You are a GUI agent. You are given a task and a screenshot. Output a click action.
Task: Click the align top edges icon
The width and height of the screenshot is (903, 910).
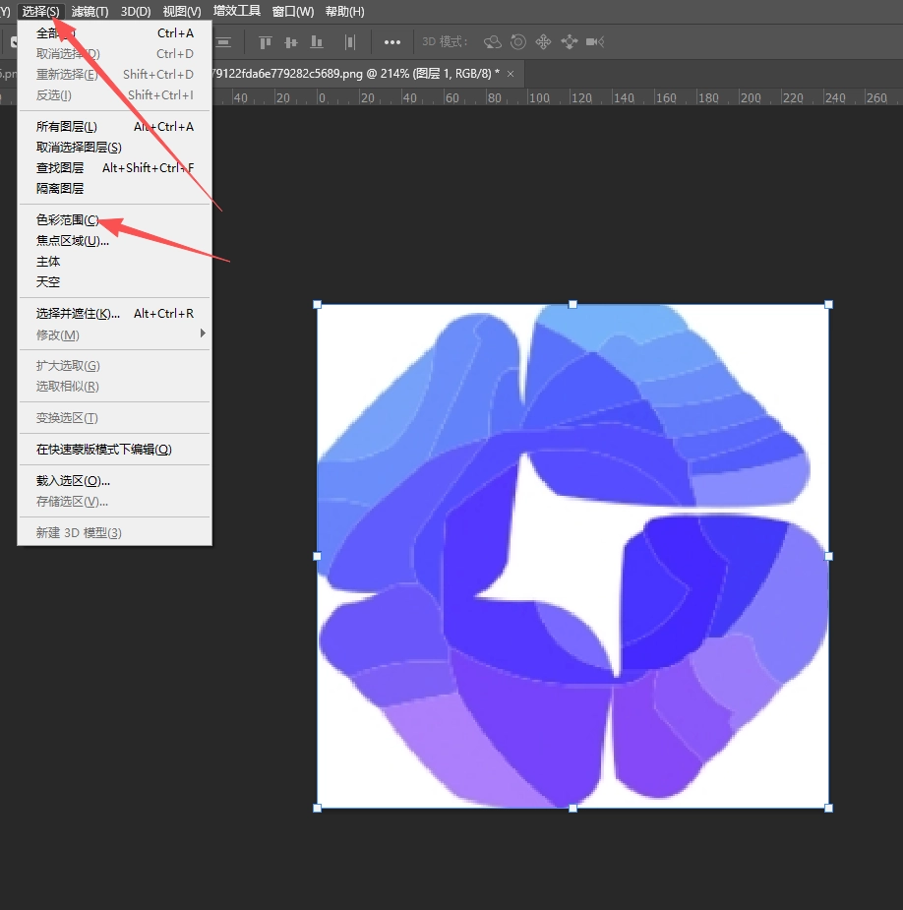(x=265, y=42)
